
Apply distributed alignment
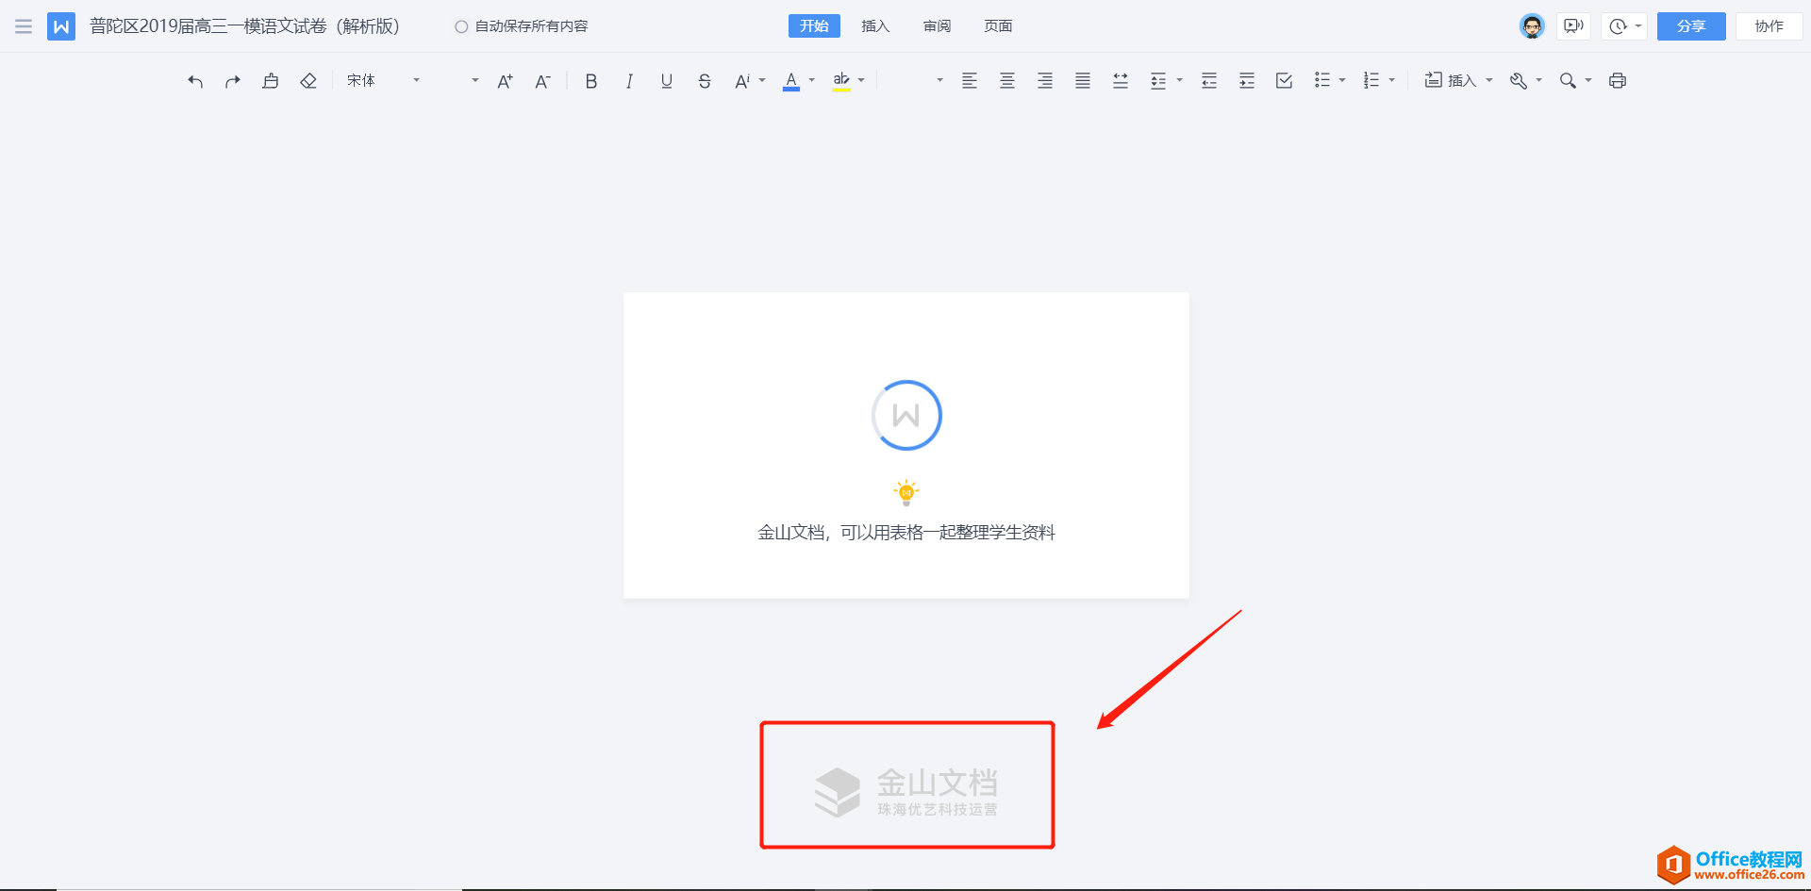[x=1121, y=81]
